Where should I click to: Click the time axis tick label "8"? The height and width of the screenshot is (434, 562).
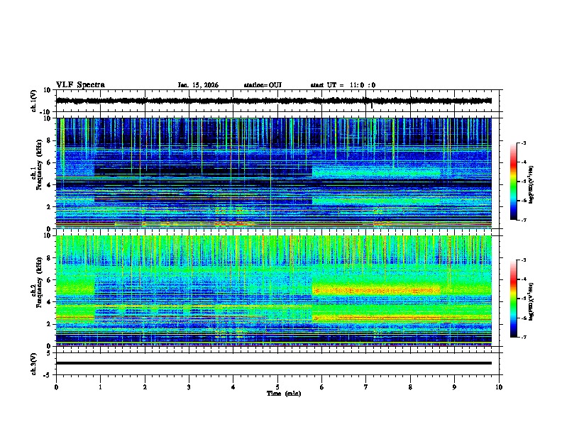point(410,387)
